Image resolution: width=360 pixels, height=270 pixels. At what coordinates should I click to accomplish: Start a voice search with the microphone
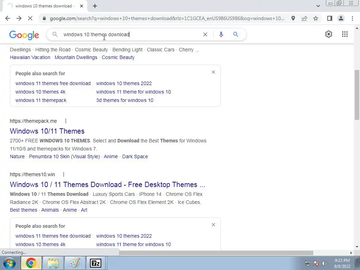[221, 34]
